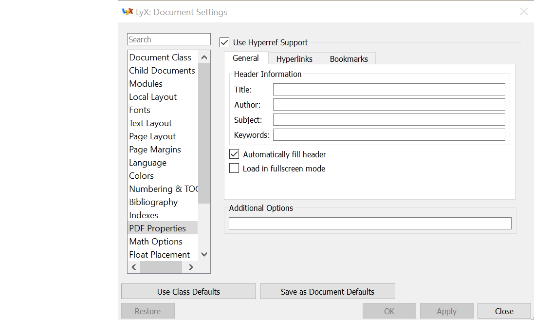Select Bibliography in category list
Screen dimensions: 534x320
(163, 202)
